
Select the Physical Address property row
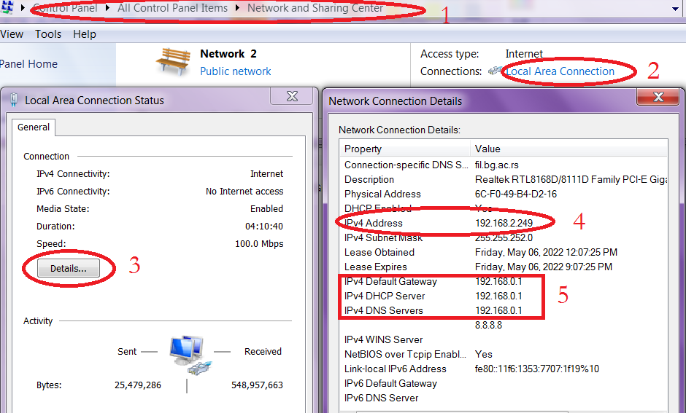pos(504,194)
